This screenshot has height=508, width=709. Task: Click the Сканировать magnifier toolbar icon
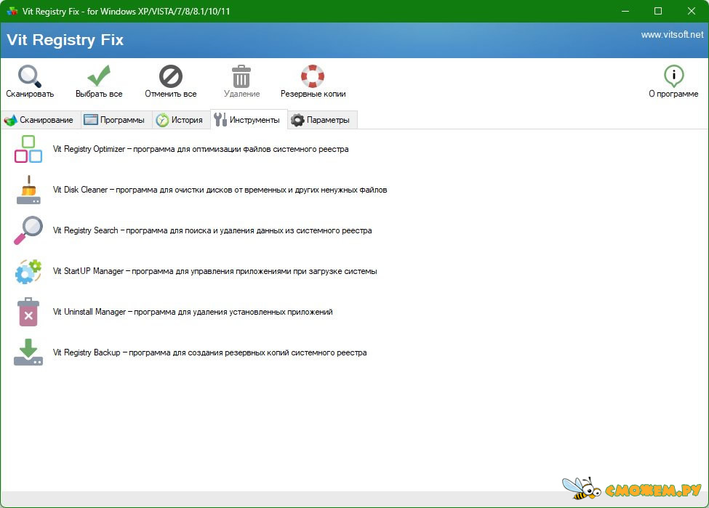pos(30,76)
